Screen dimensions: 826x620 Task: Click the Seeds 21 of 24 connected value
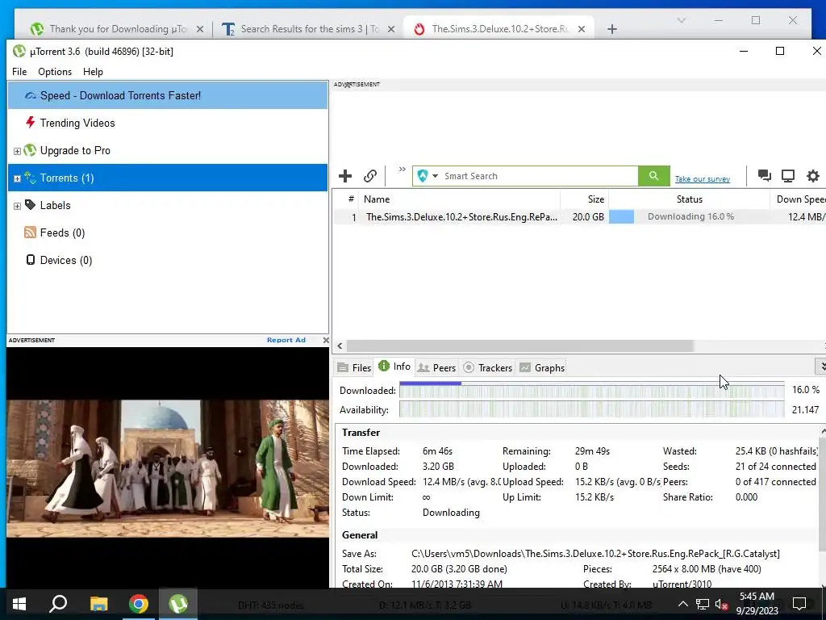click(775, 467)
